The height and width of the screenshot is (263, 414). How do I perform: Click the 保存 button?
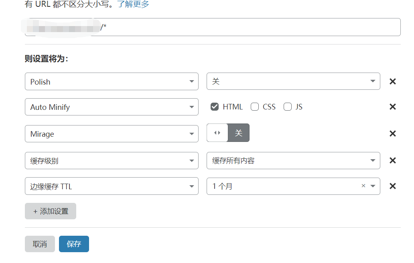coord(74,244)
